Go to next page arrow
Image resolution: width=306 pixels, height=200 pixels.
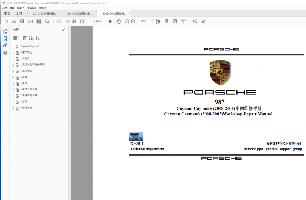[74, 21]
